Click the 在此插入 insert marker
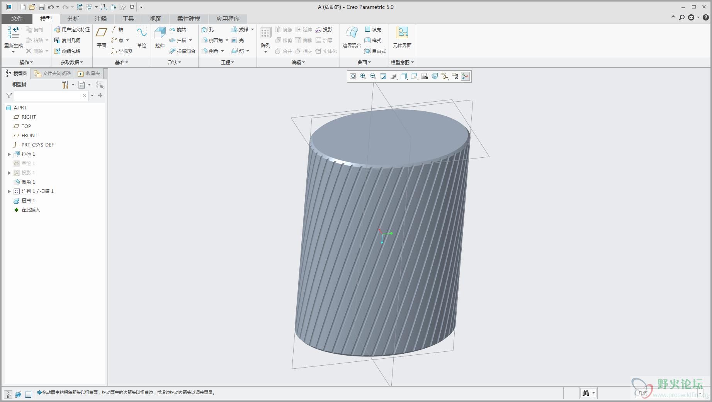 [x=27, y=210]
